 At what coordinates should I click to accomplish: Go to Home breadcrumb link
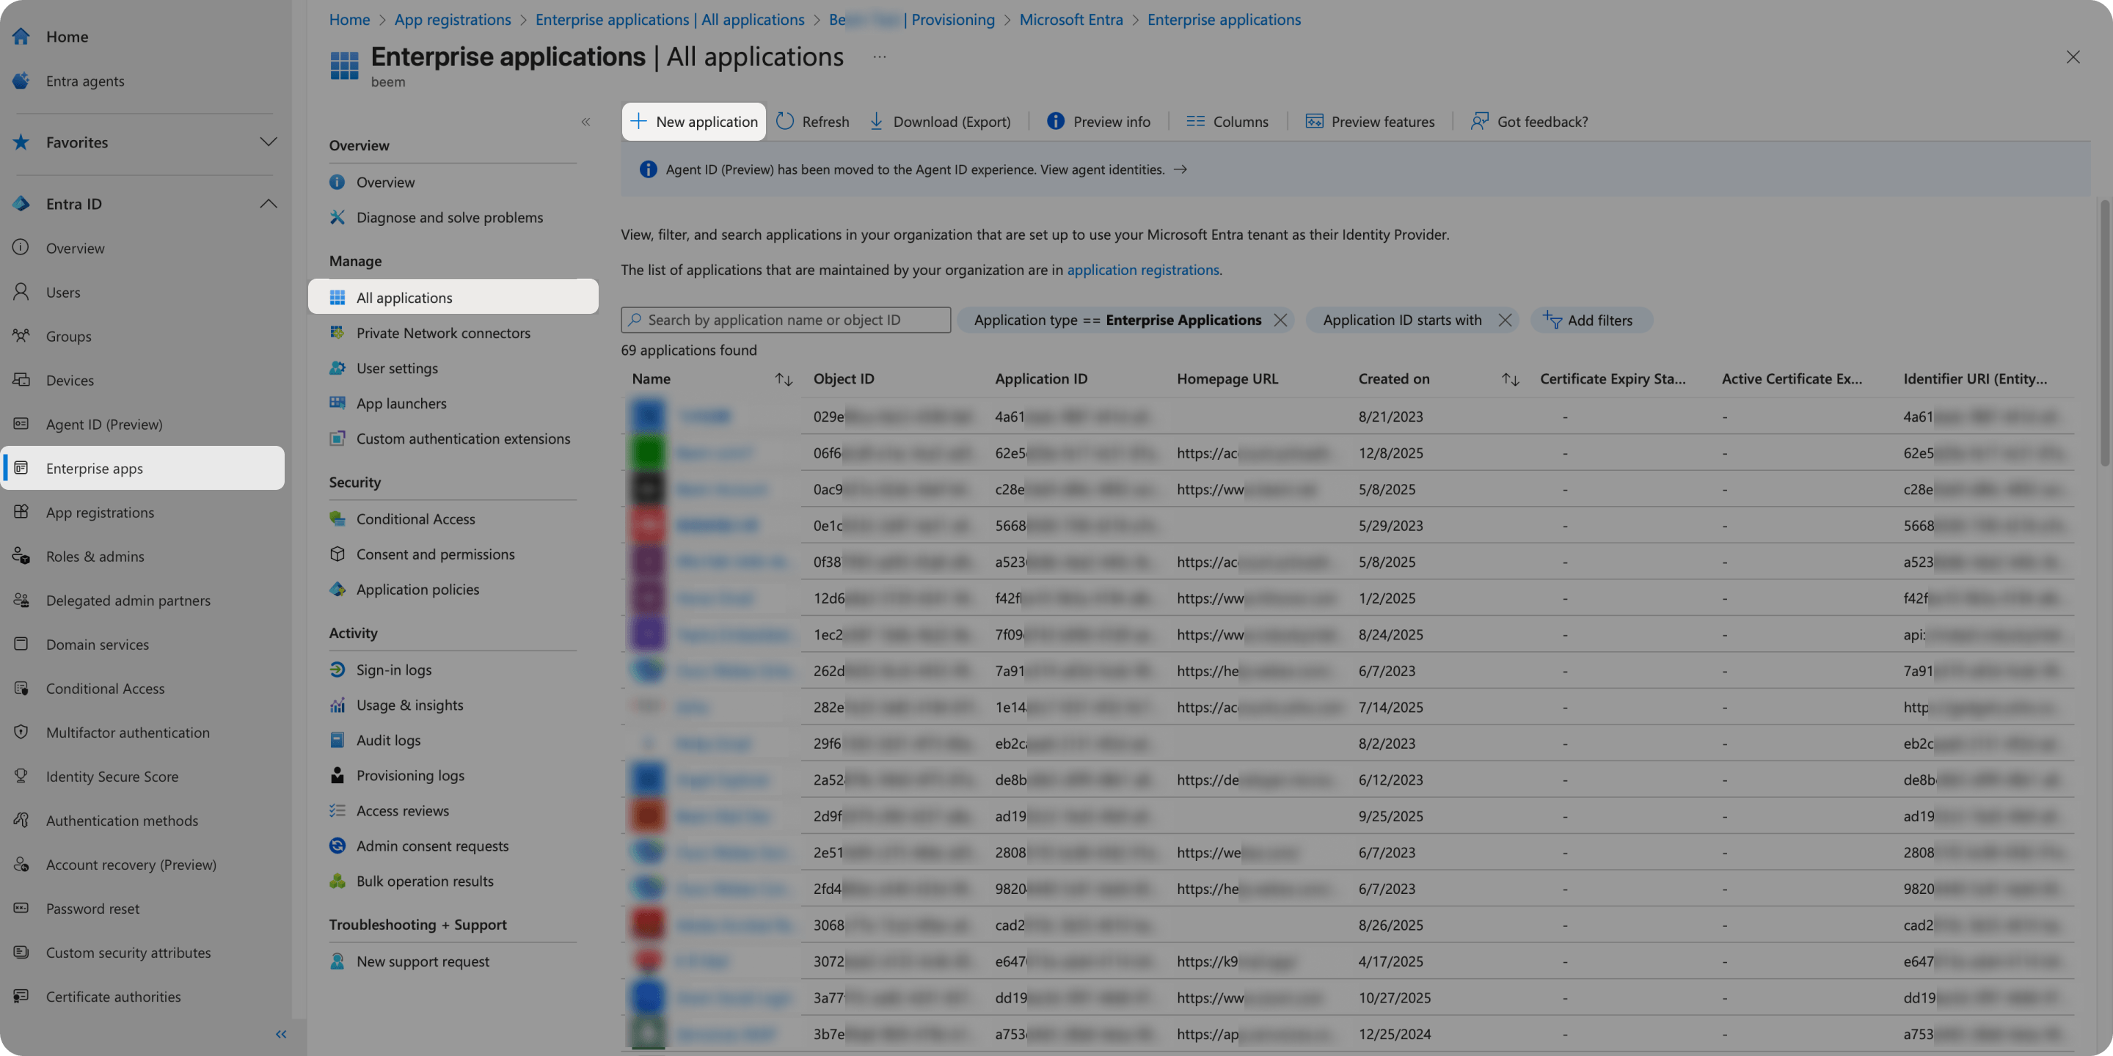pos(349,19)
